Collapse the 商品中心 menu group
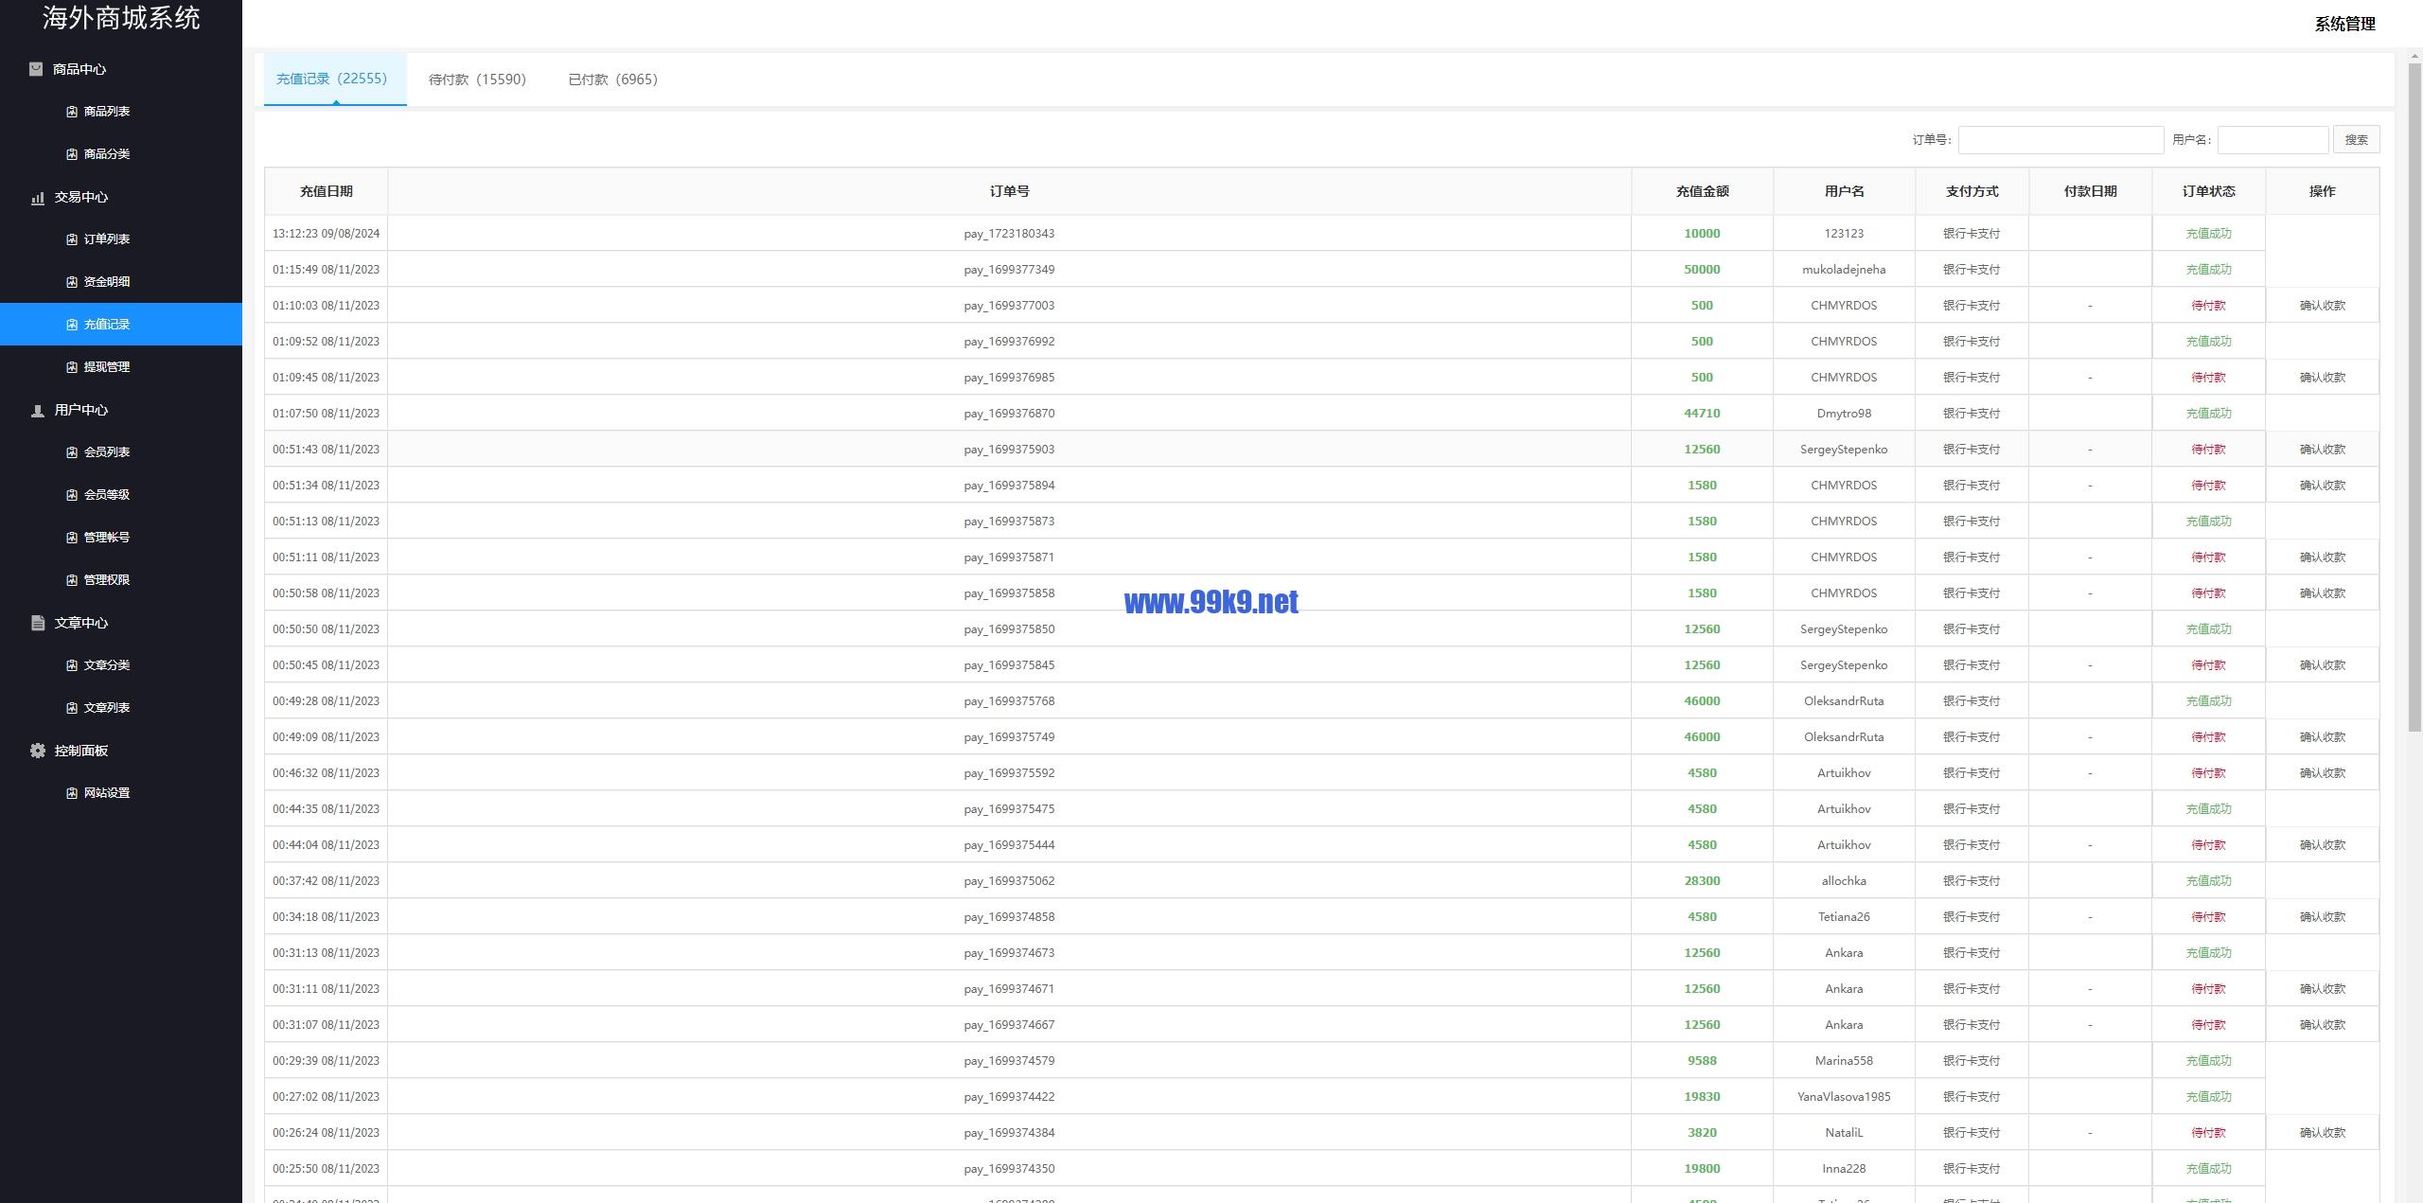 (x=121, y=69)
